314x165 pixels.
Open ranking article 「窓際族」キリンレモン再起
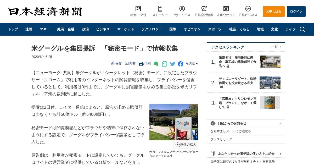238,103
